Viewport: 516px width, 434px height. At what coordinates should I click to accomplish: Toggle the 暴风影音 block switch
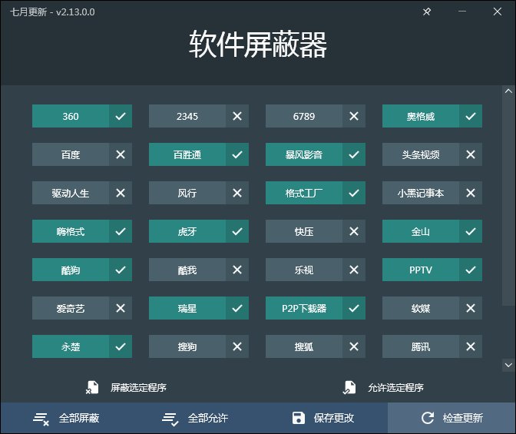tap(316, 154)
